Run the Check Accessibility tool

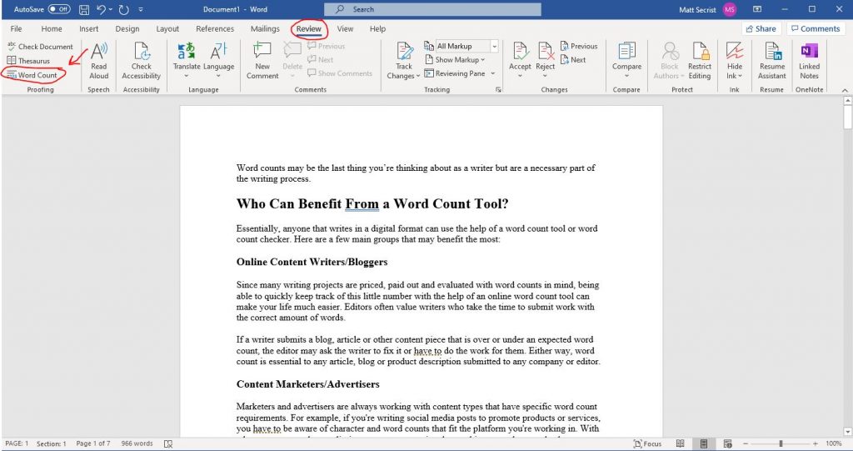coord(142,61)
